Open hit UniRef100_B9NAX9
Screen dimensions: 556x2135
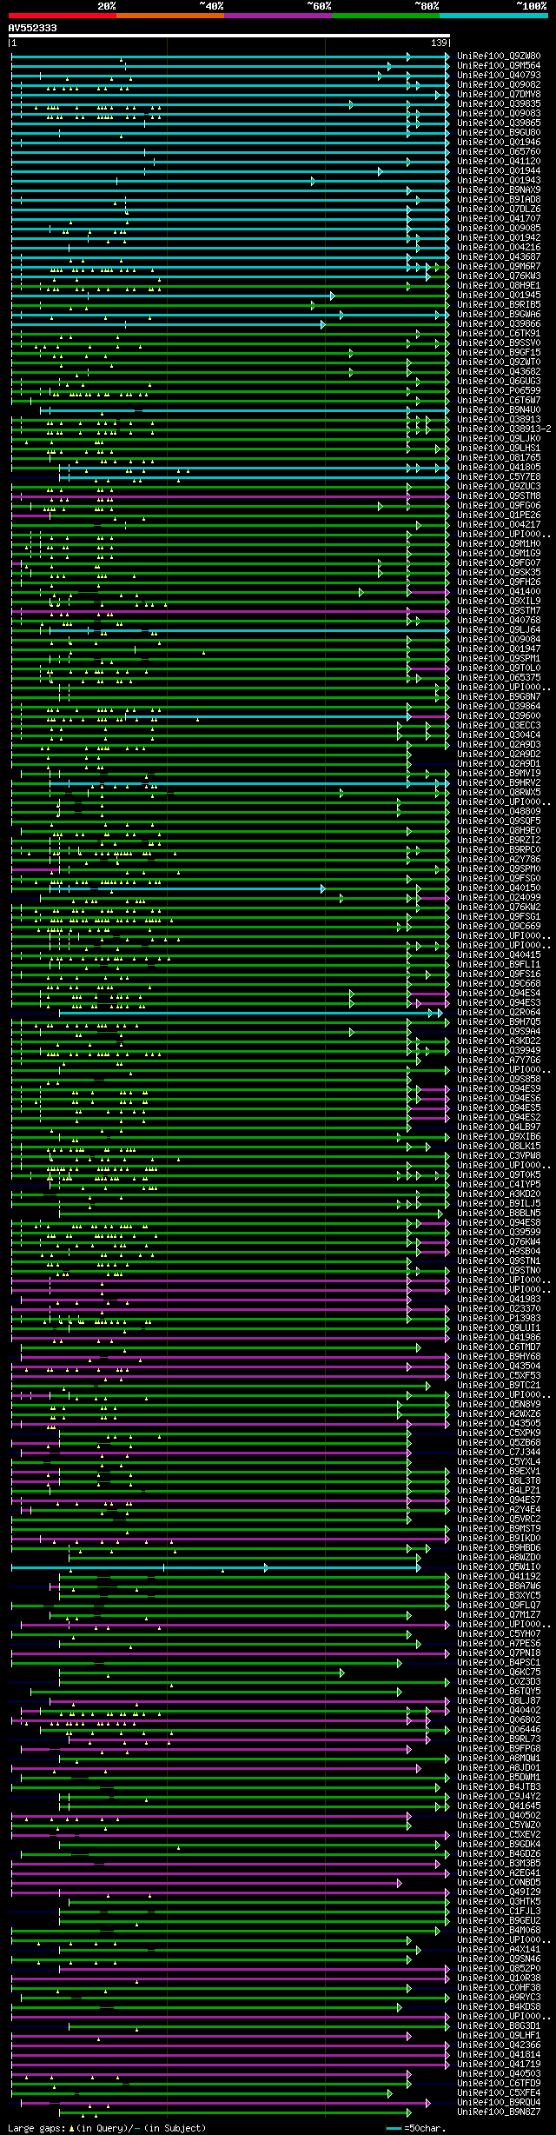pyautogui.click(x=499, y=190)
